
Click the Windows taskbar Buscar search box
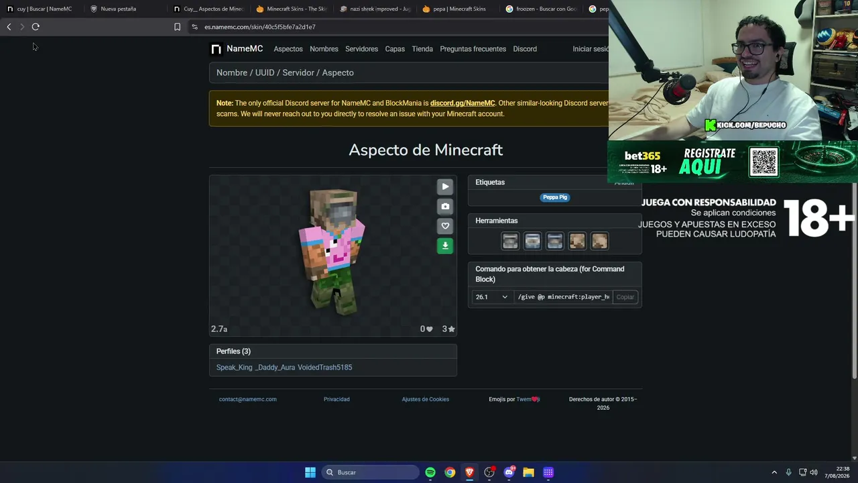pos(370,472)
